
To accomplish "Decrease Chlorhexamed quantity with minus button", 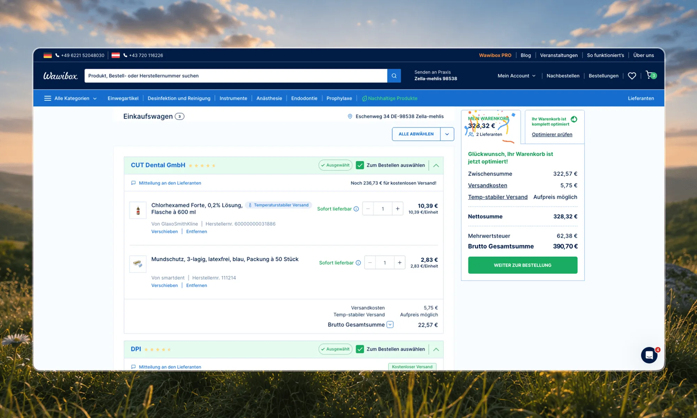I will click(x=368, y=209).
